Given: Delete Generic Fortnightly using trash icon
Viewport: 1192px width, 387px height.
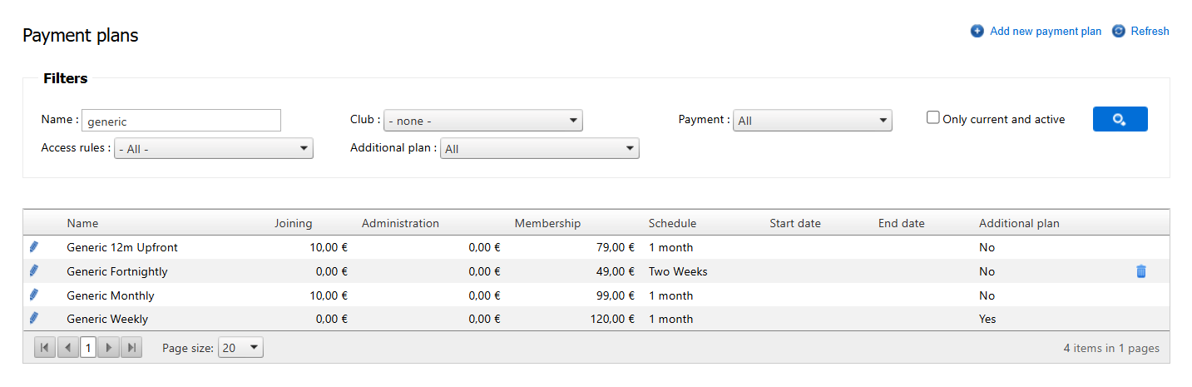Looking at the screenshot, I should tap(1140, 271).
